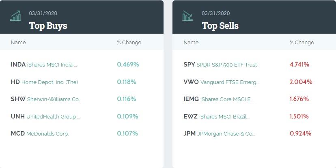336x168 pixels.
Task: Sort Top Buys by % Change column
Action: click(129, 43)
